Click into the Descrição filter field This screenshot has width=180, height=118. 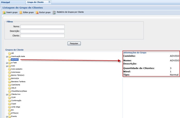pyautogui.click(x=43, y=31)
